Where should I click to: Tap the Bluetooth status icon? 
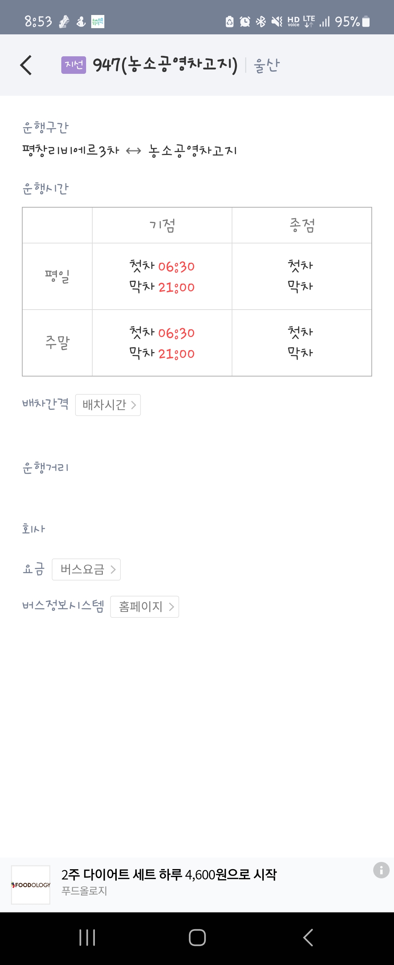click(260, 22)
